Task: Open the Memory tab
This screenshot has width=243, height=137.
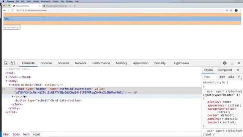Action: coord(121,63)
